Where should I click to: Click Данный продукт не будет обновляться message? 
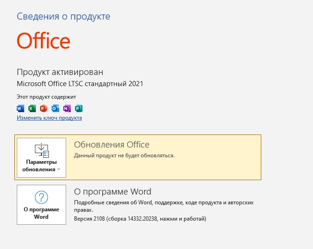pos(124,155)
